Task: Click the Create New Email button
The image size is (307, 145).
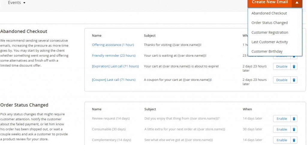Action: pos(270,2)
